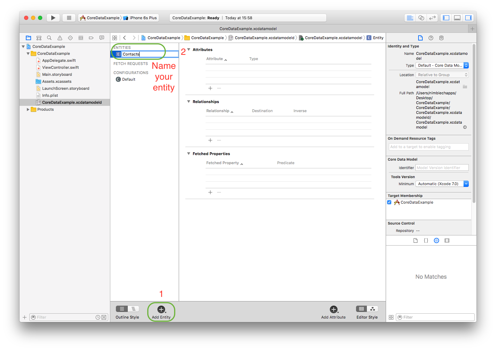
Task: Go back in editor history
Action: [x=125, y=38]
